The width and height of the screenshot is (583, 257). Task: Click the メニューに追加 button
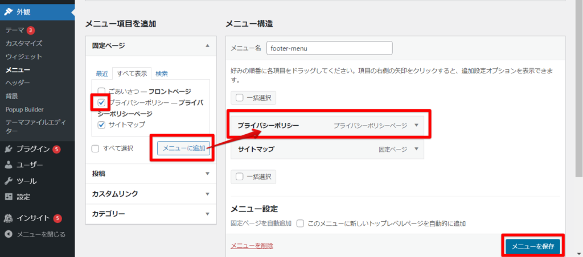pos(184,148)
